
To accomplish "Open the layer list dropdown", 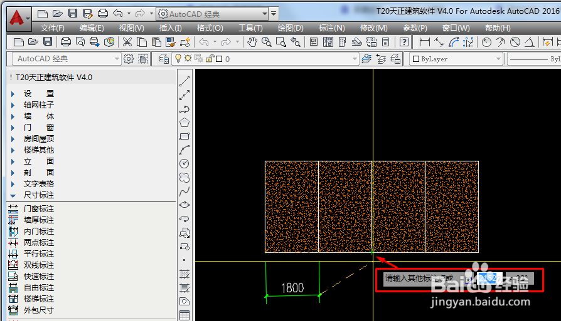I will click(x=355, y=59).
